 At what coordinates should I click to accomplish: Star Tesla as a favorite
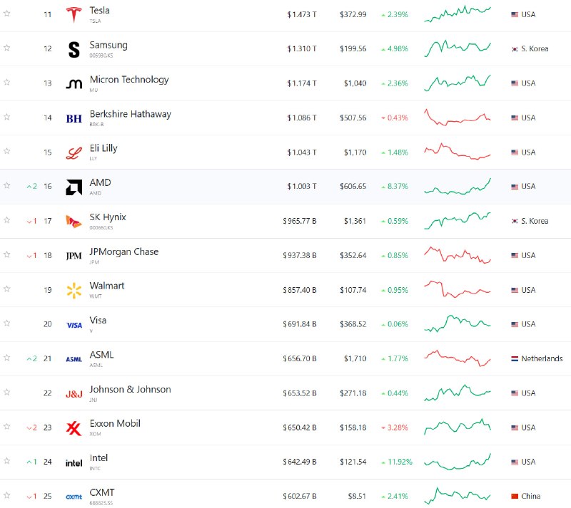[x=6, y=14]
